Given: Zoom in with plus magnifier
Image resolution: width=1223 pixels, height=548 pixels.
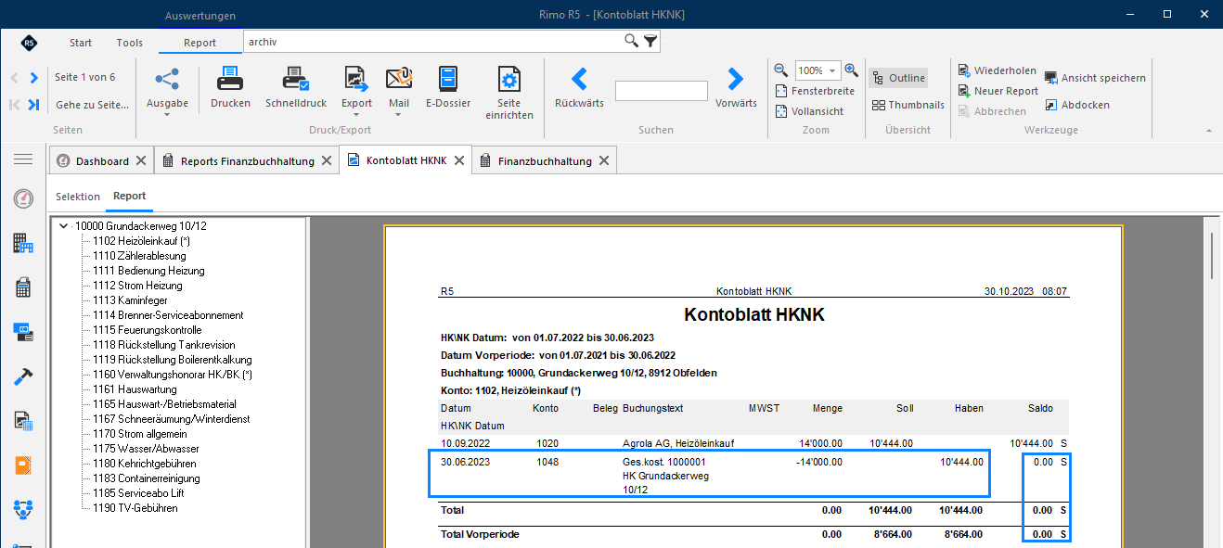Looking at the screenshot, I should [x=851, y=70].
